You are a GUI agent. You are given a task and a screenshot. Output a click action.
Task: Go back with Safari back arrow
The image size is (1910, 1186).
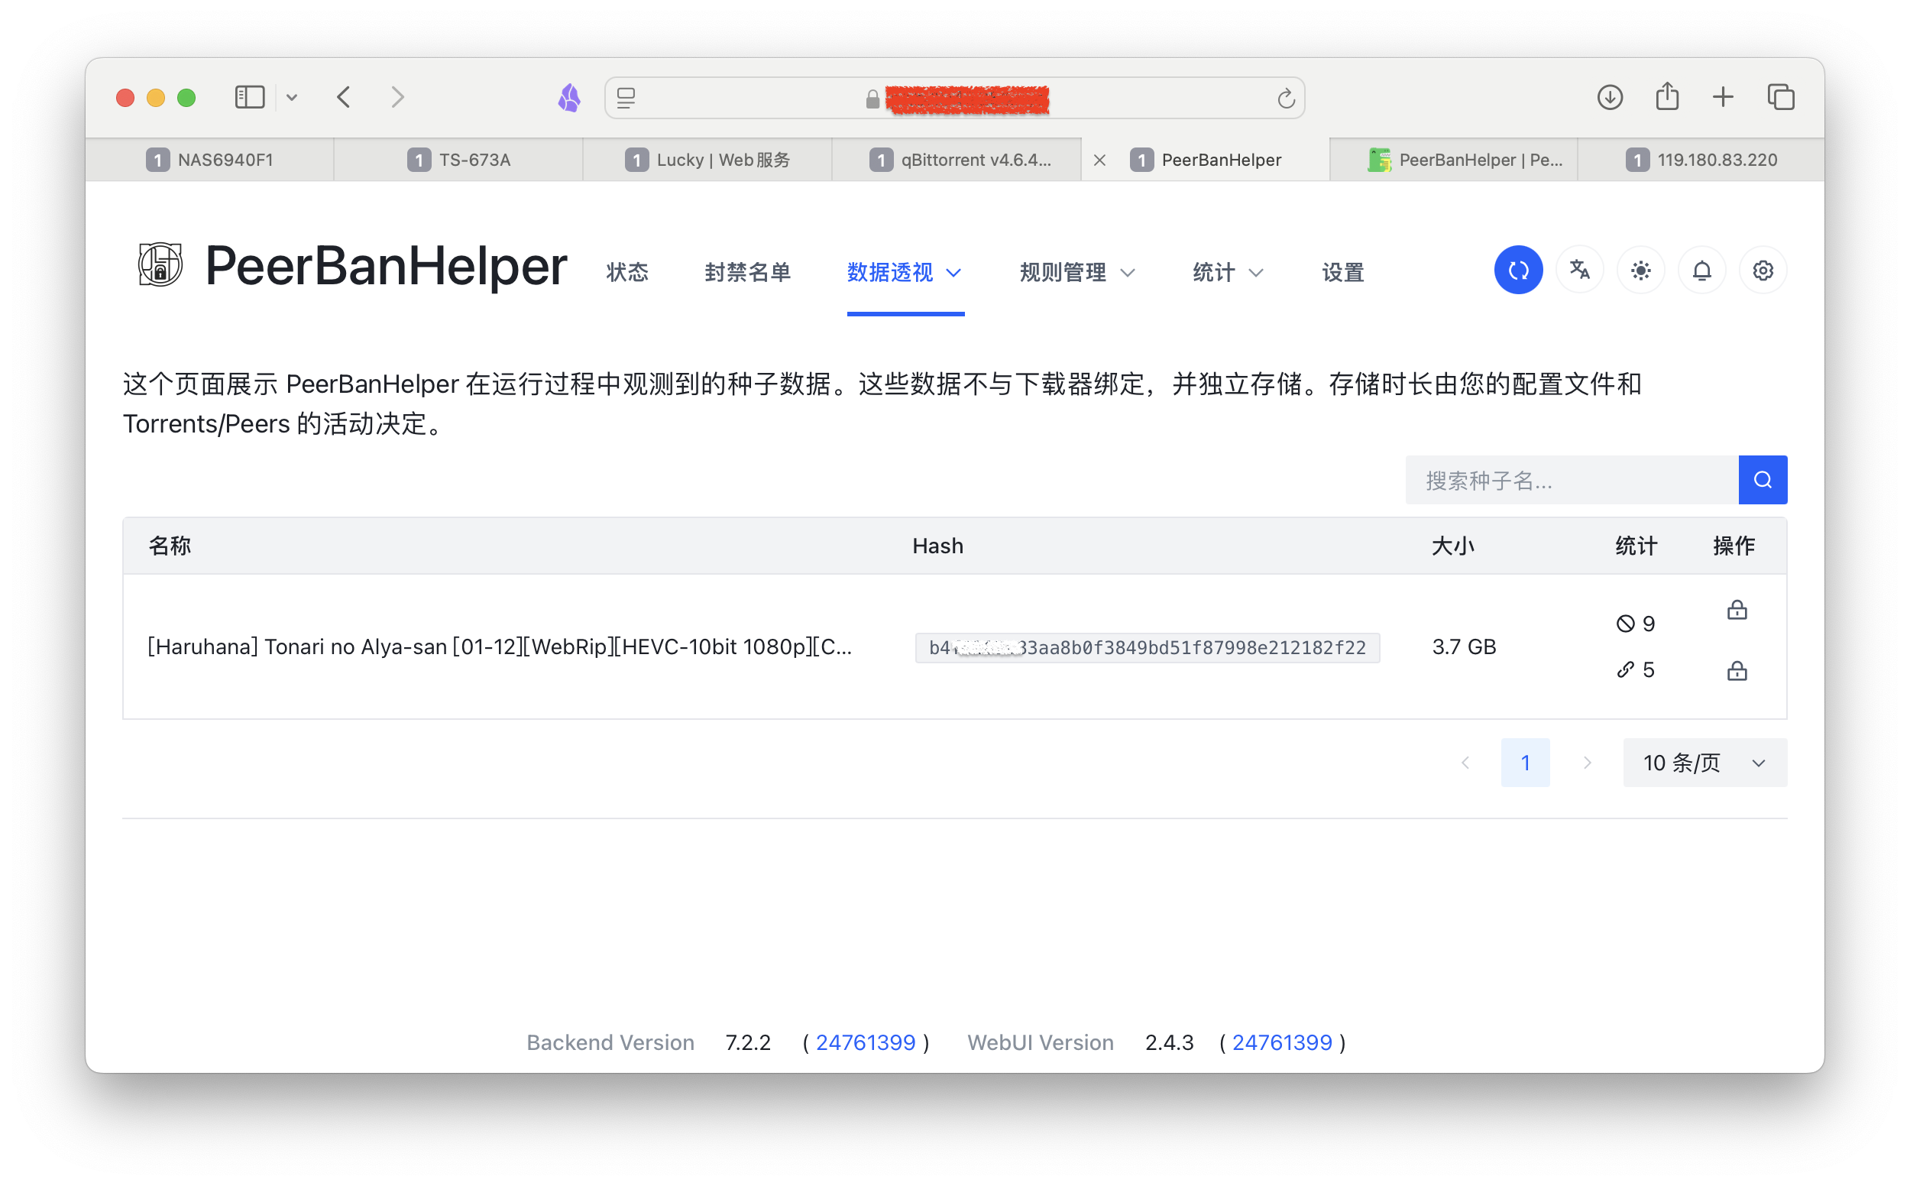344,97
